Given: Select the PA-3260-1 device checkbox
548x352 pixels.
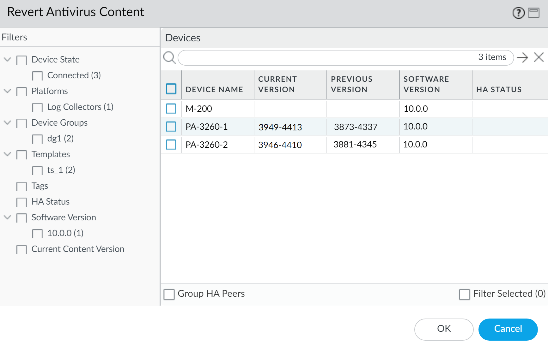Looking at the screenshot, I should [171, 127].
